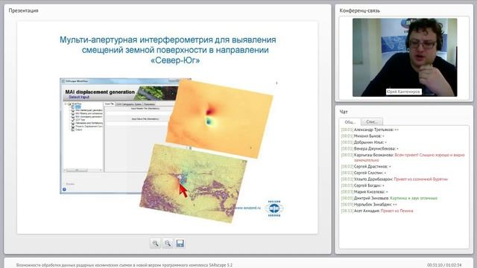Select chat message from Венера Джунисбекова
This screenshot has width=477, height=268.
[x=370, y=149]
